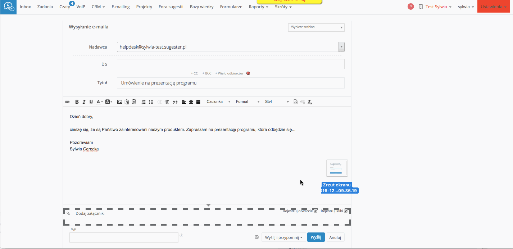
Task: Open Bazy wiedzy
Action: (x=201, y=7)
